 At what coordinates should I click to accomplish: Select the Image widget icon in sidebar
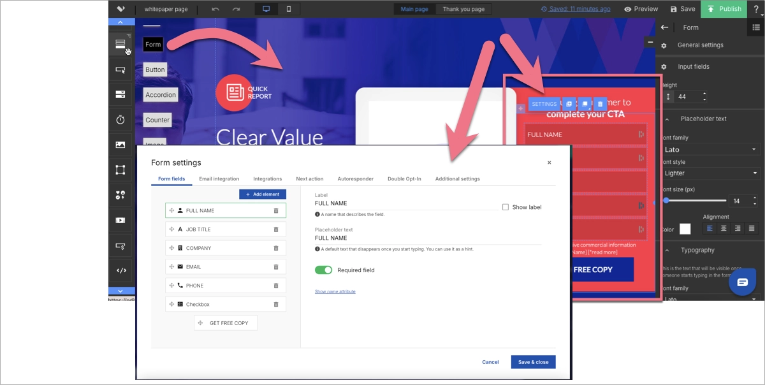[120, 145]
